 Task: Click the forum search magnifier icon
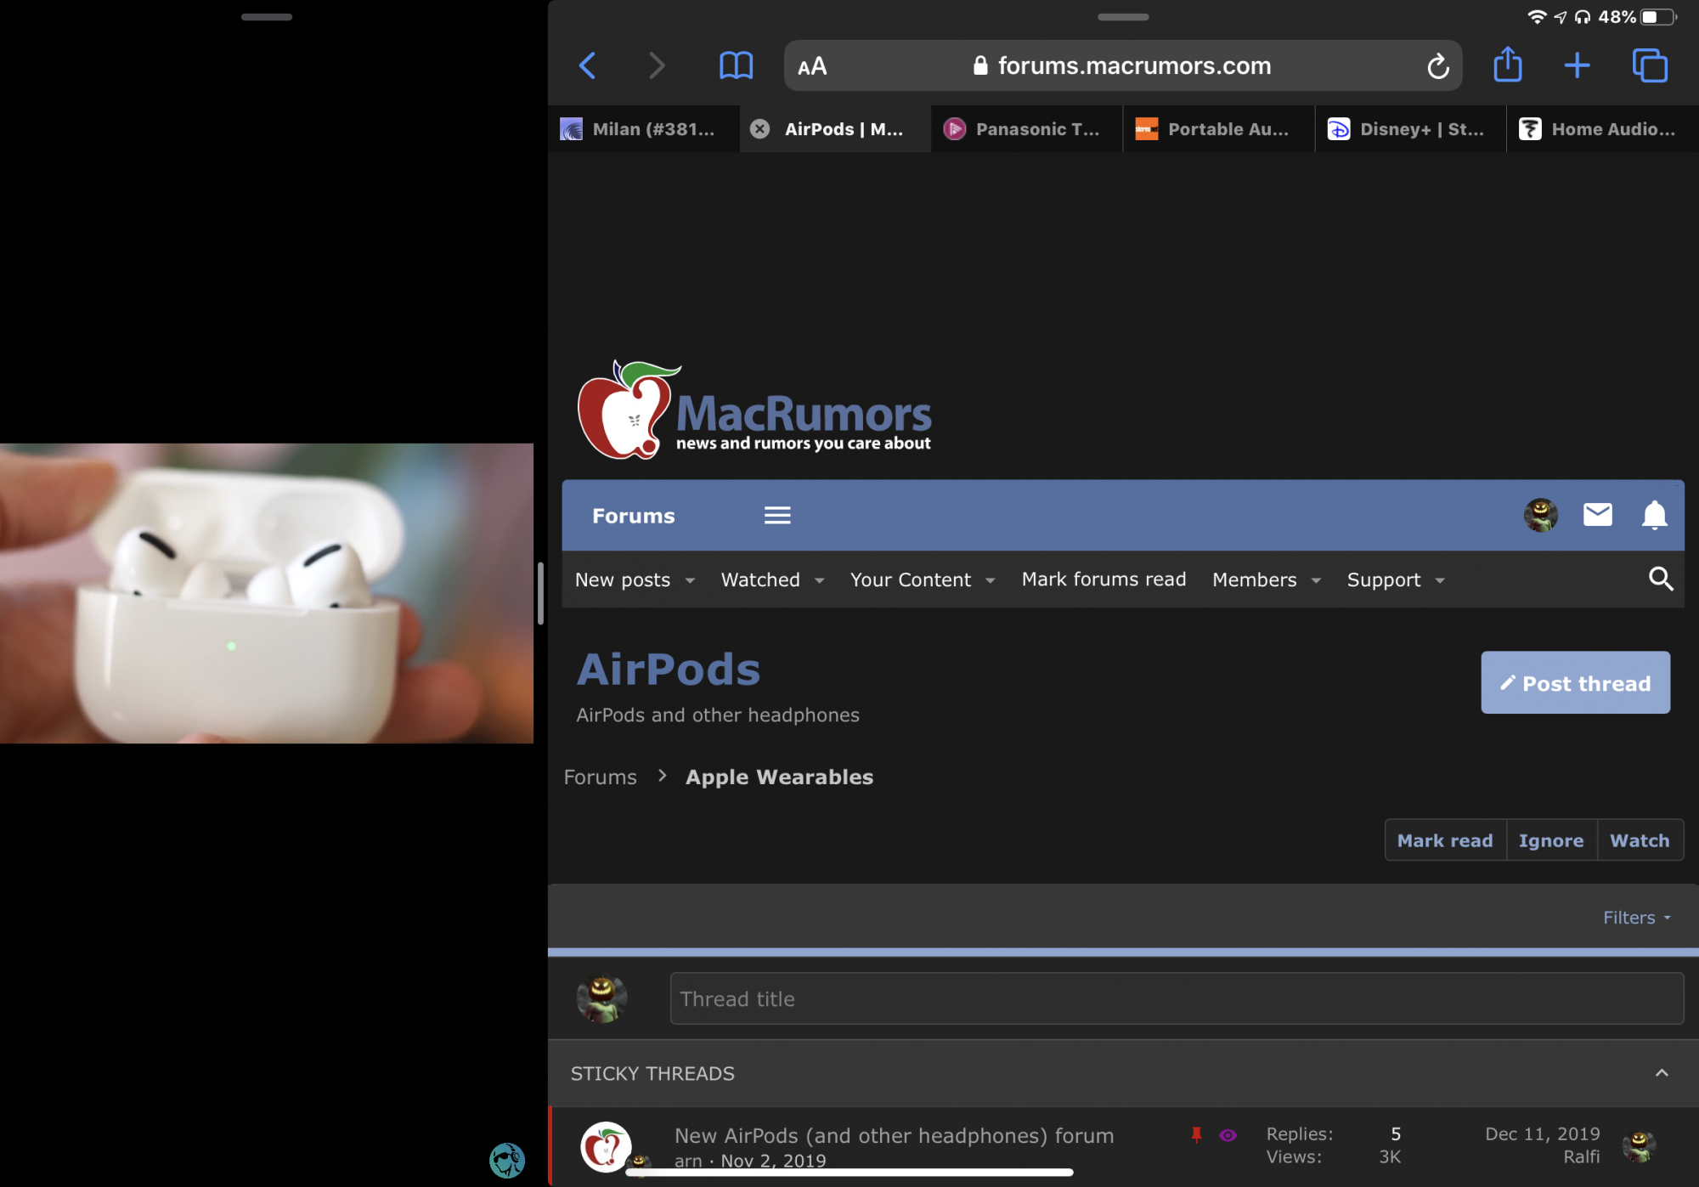1661,579
